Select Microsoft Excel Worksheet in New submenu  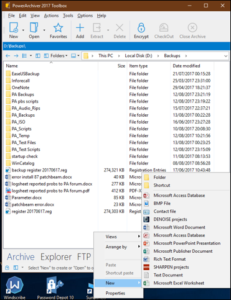click(179, 283)
